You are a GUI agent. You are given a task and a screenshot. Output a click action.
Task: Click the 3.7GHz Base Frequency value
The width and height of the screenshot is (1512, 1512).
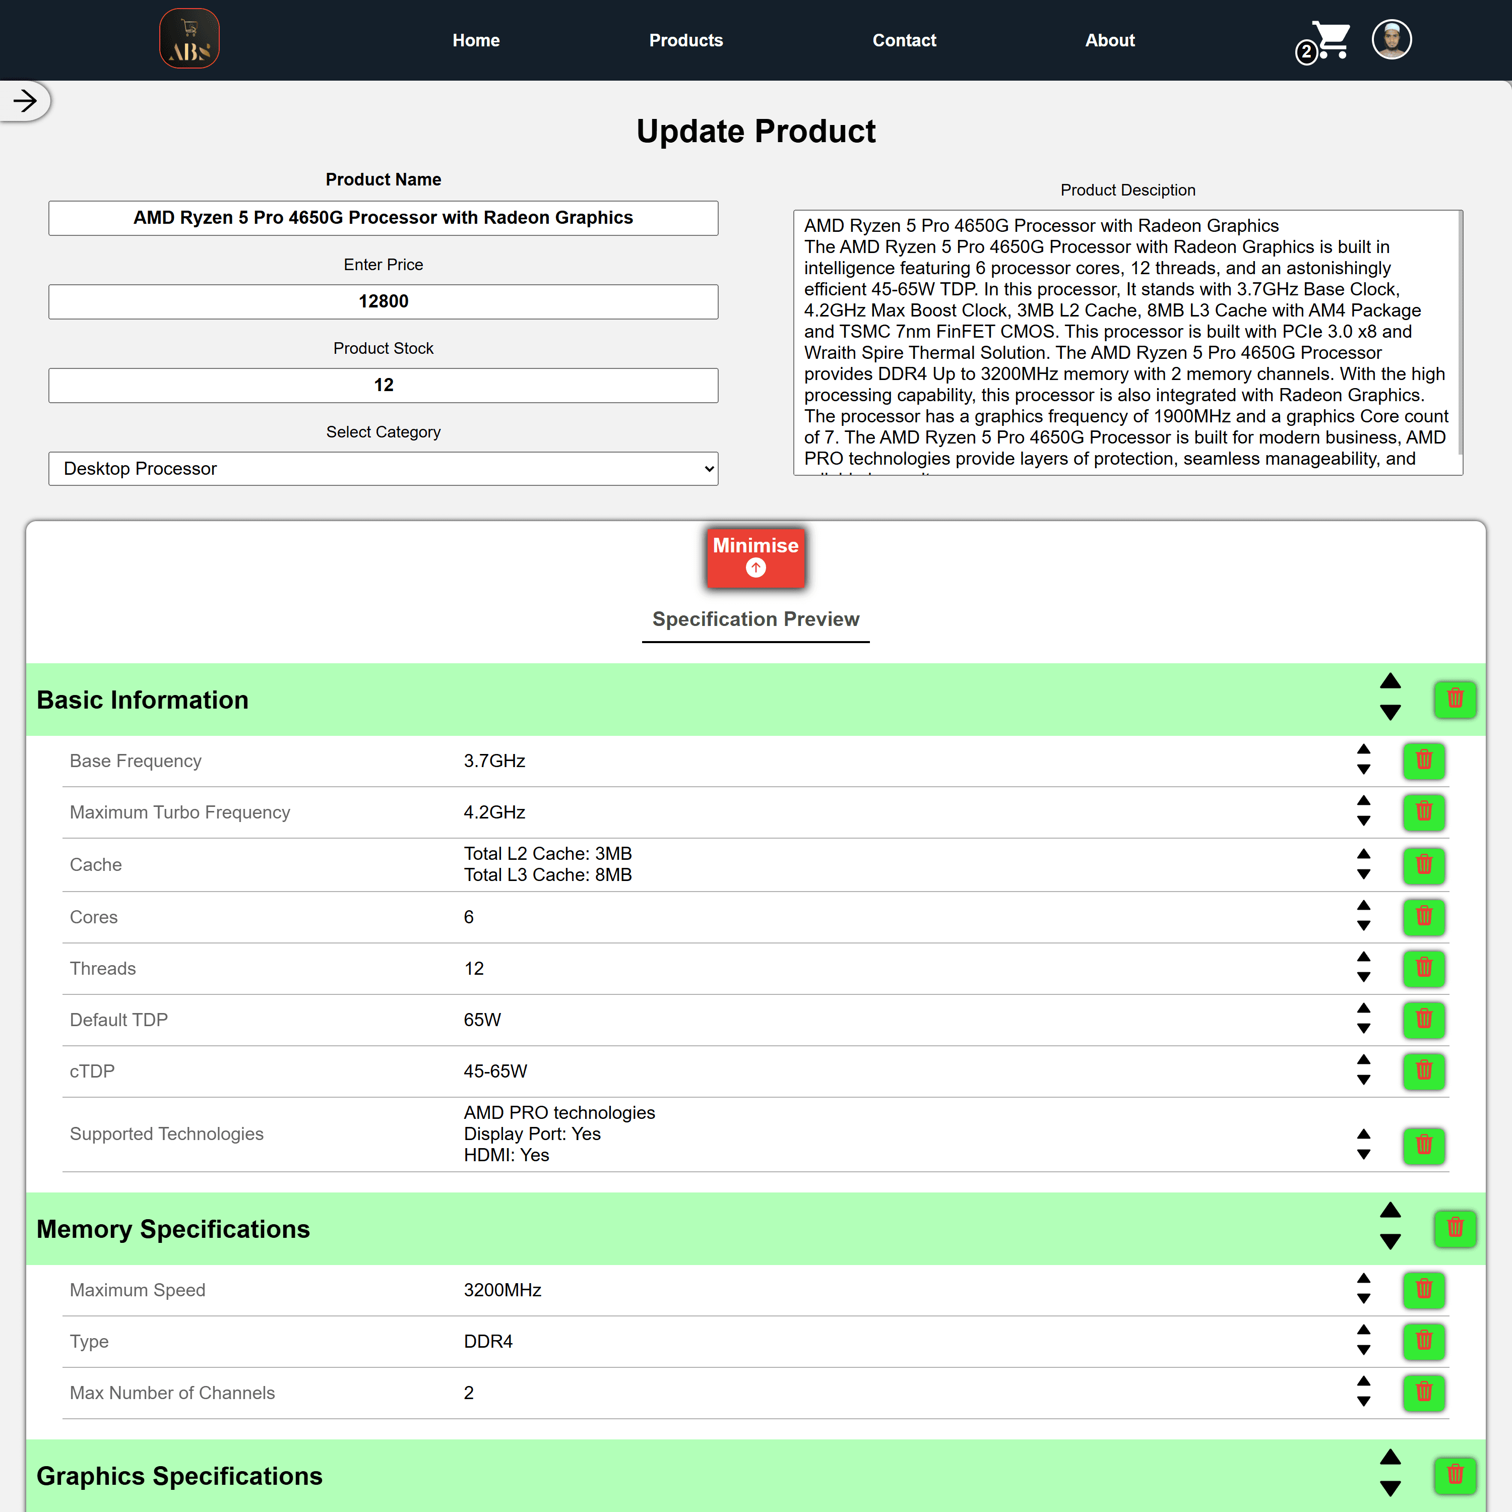pyautogui.click(x=494, y=761)
